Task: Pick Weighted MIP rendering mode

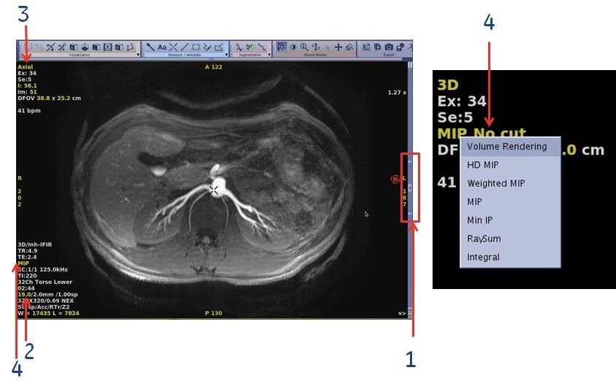Action: coord(495,183)
